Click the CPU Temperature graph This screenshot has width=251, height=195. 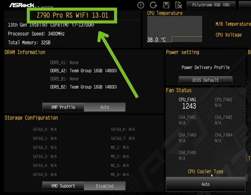click(174, 30)
